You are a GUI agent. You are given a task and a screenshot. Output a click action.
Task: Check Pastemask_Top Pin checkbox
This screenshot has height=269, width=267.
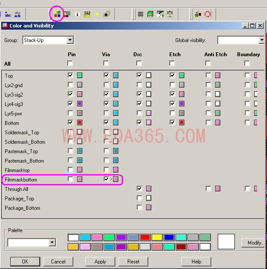[70, 151]
